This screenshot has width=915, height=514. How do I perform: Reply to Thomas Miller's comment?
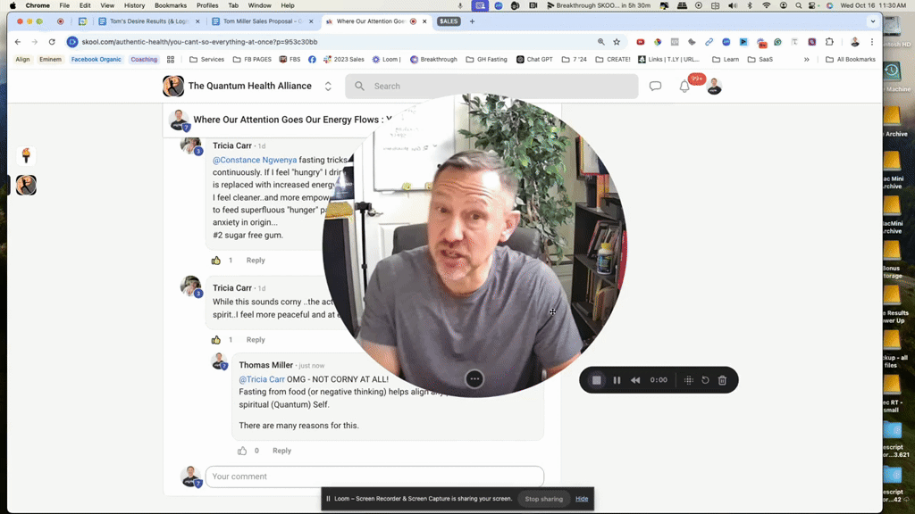[281, 451]
